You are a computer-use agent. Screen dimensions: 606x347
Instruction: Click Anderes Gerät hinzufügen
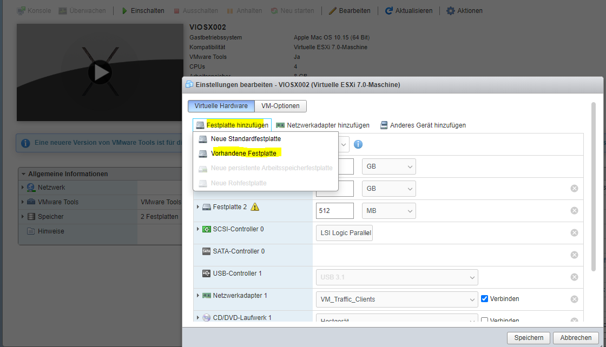(423, 125)
